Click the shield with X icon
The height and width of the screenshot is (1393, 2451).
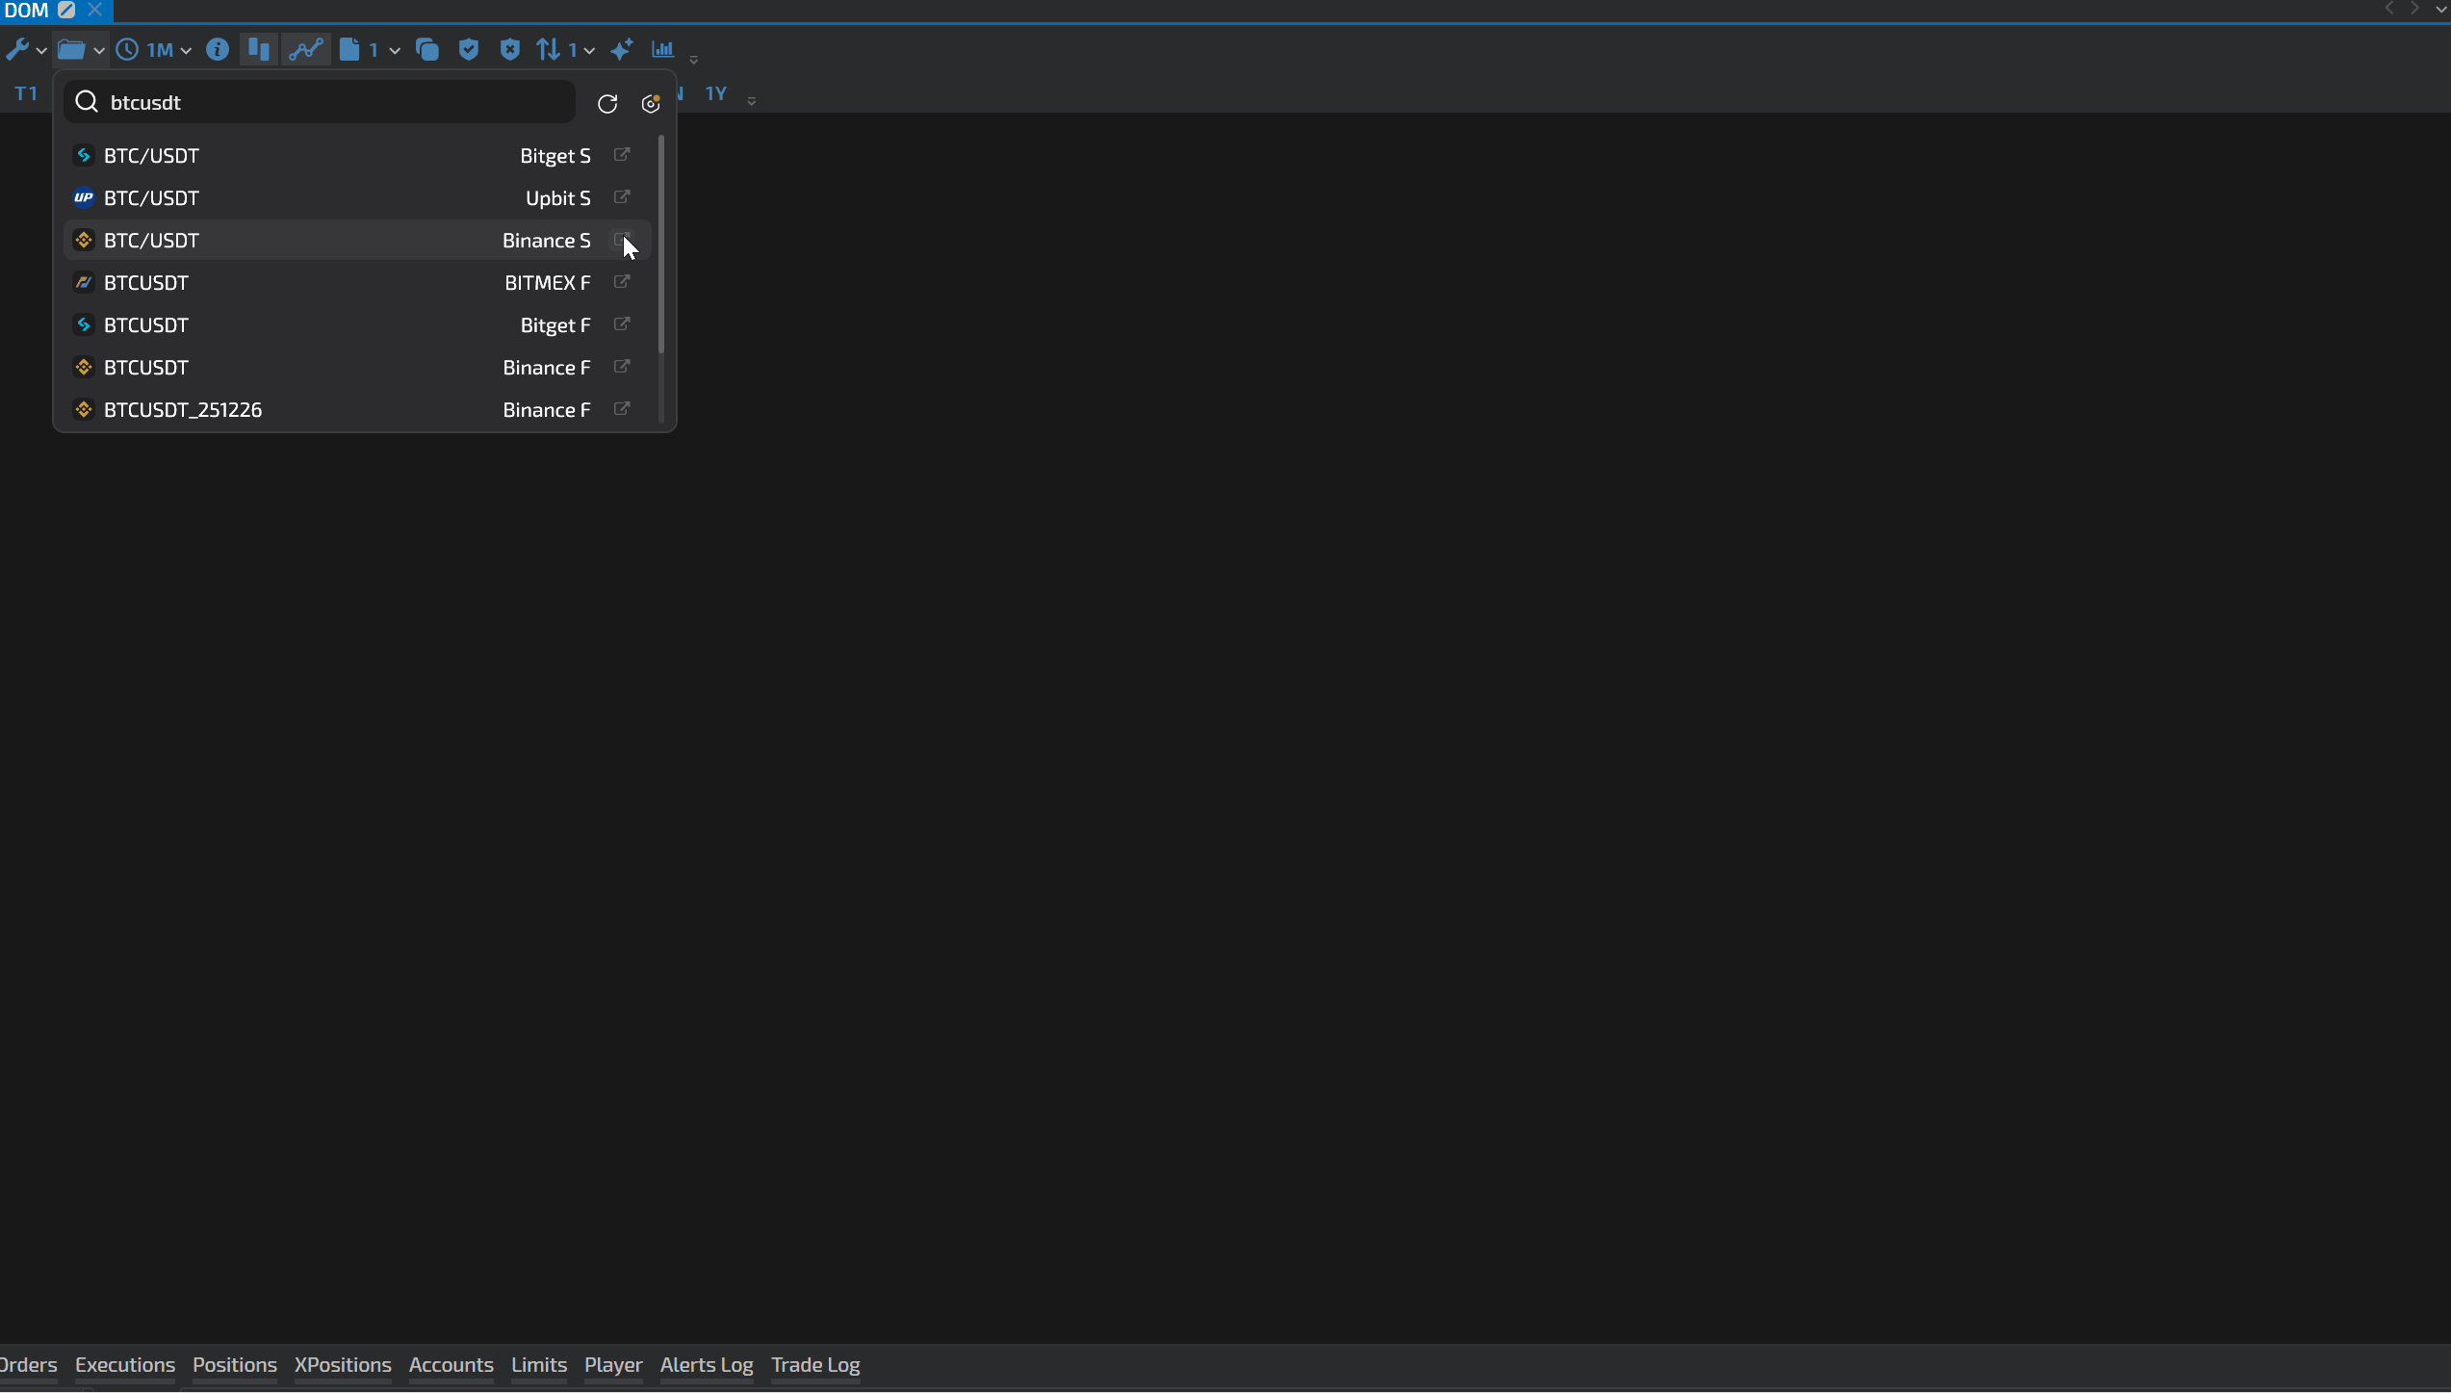click(510, 50)
